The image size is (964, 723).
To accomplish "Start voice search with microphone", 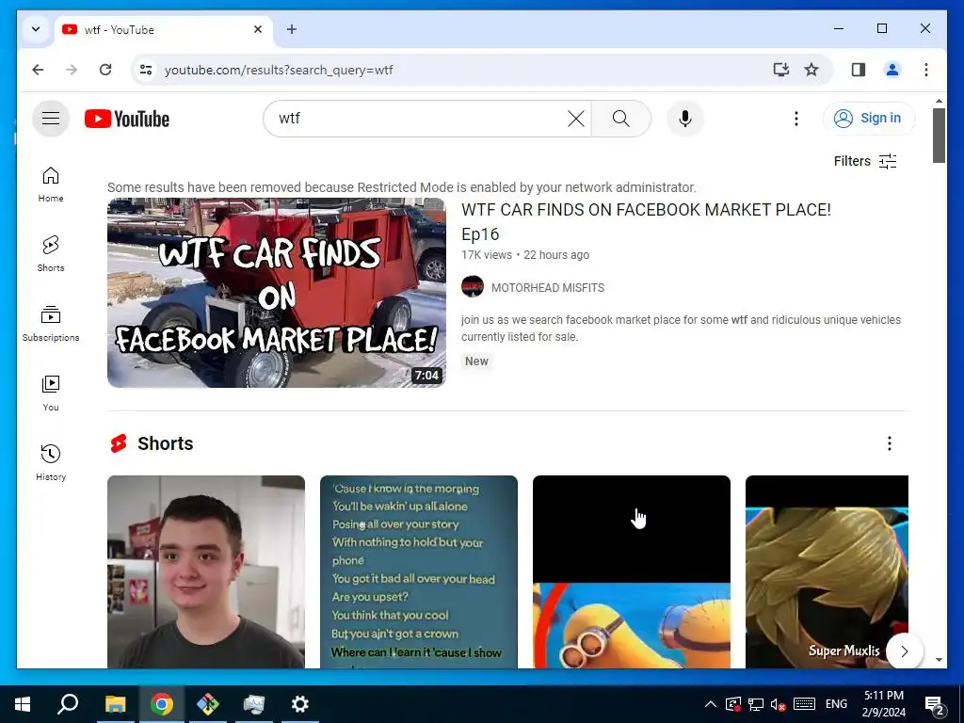I will (685, 119).
